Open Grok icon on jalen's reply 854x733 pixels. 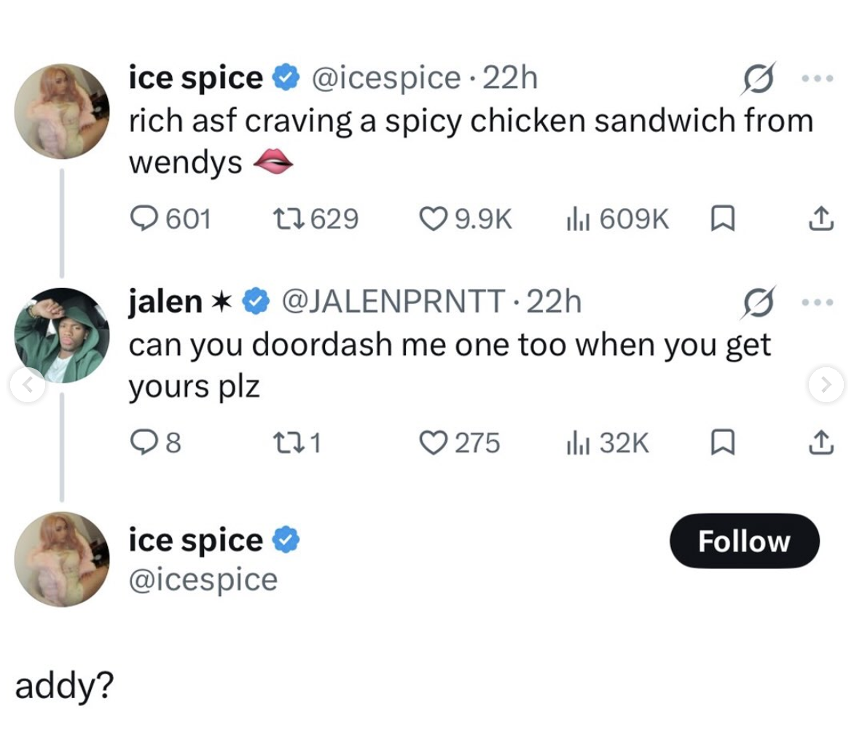click(757, 302)
